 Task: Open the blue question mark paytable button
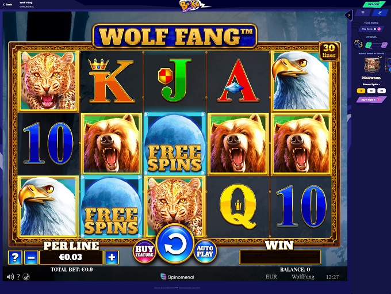click(x=15, y=257)
